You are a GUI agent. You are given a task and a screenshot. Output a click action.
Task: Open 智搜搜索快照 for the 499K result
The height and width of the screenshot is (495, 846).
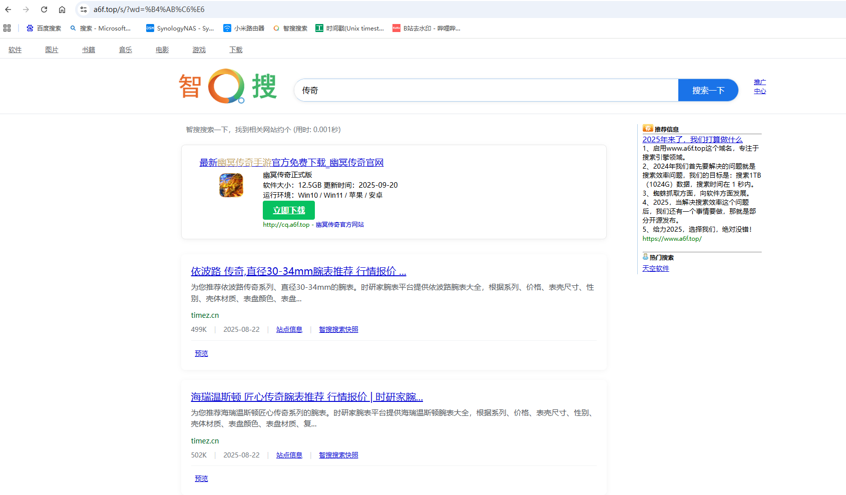click(x=338, y=329)
